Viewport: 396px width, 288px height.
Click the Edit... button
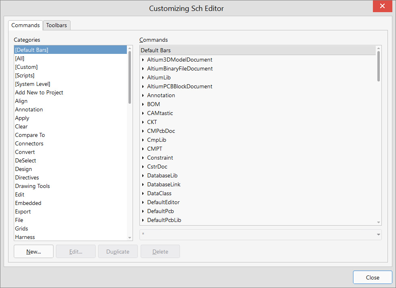pos(76,252)
